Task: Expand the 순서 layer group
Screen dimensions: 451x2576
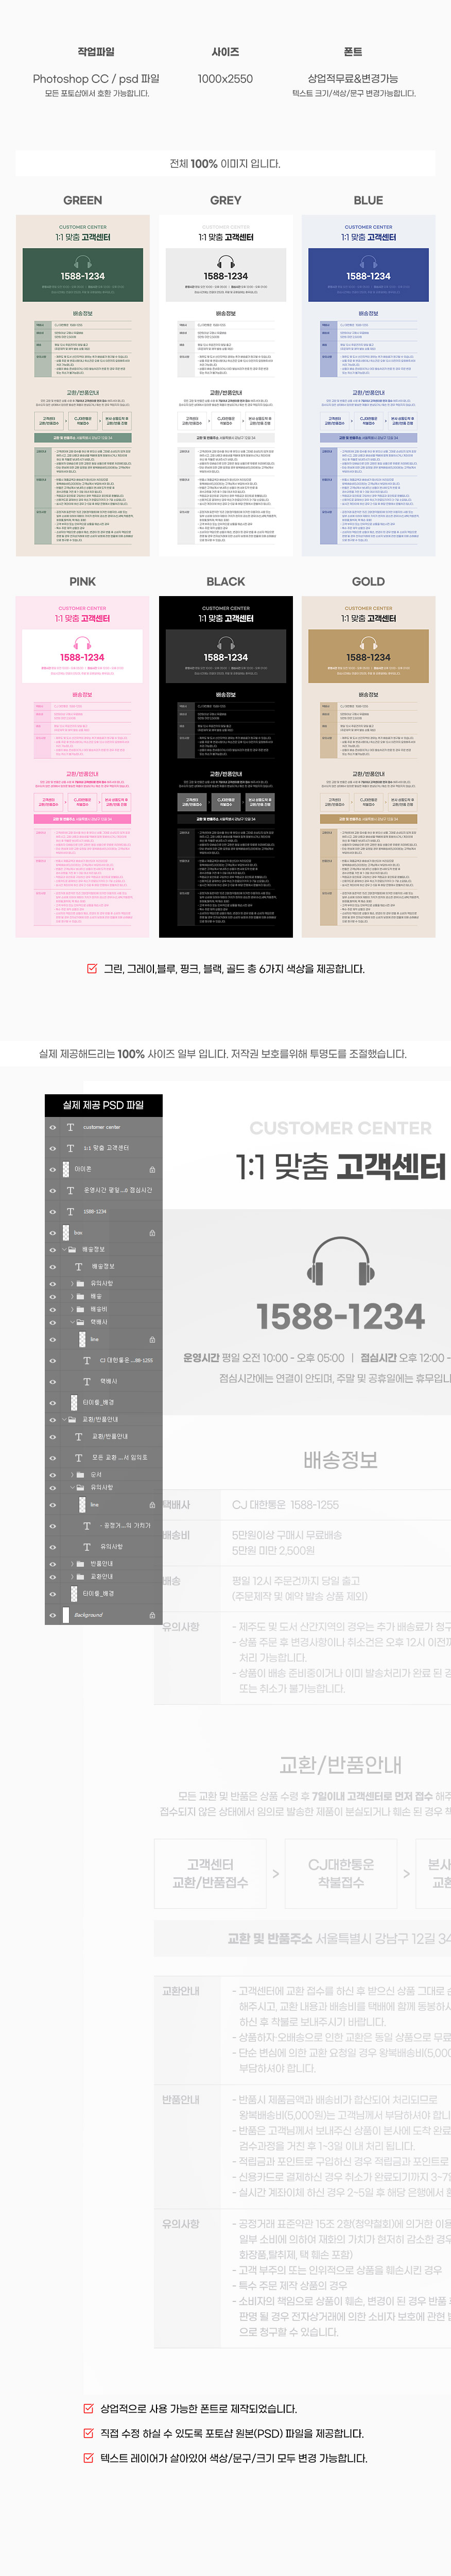Action: coord(72,1474)
